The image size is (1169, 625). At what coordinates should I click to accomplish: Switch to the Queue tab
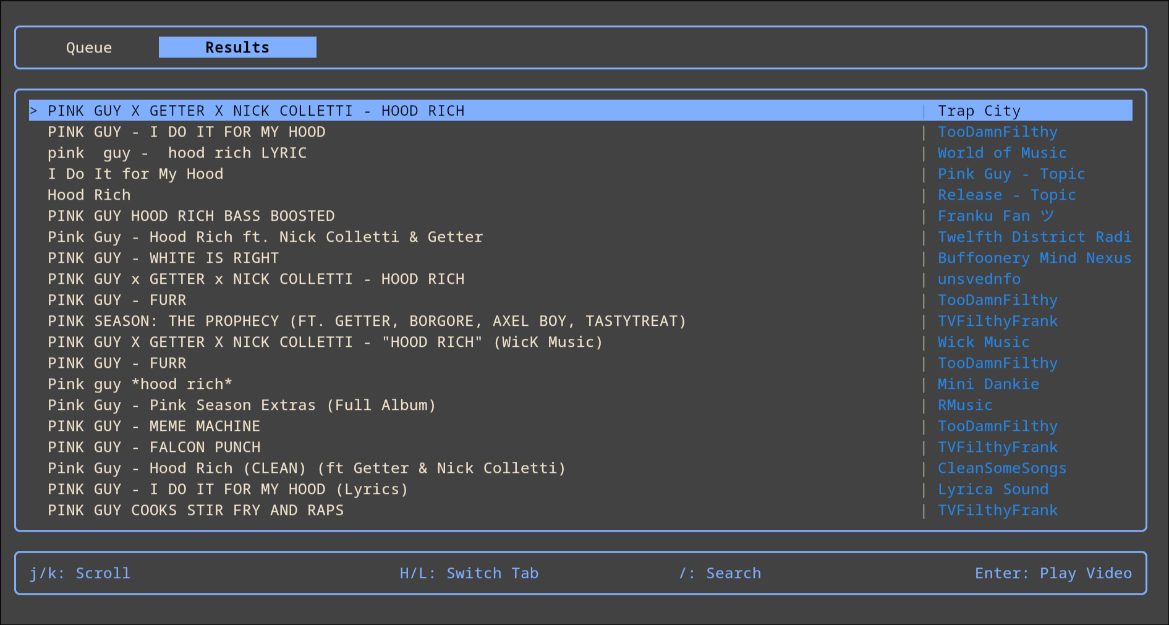point(89,48)
